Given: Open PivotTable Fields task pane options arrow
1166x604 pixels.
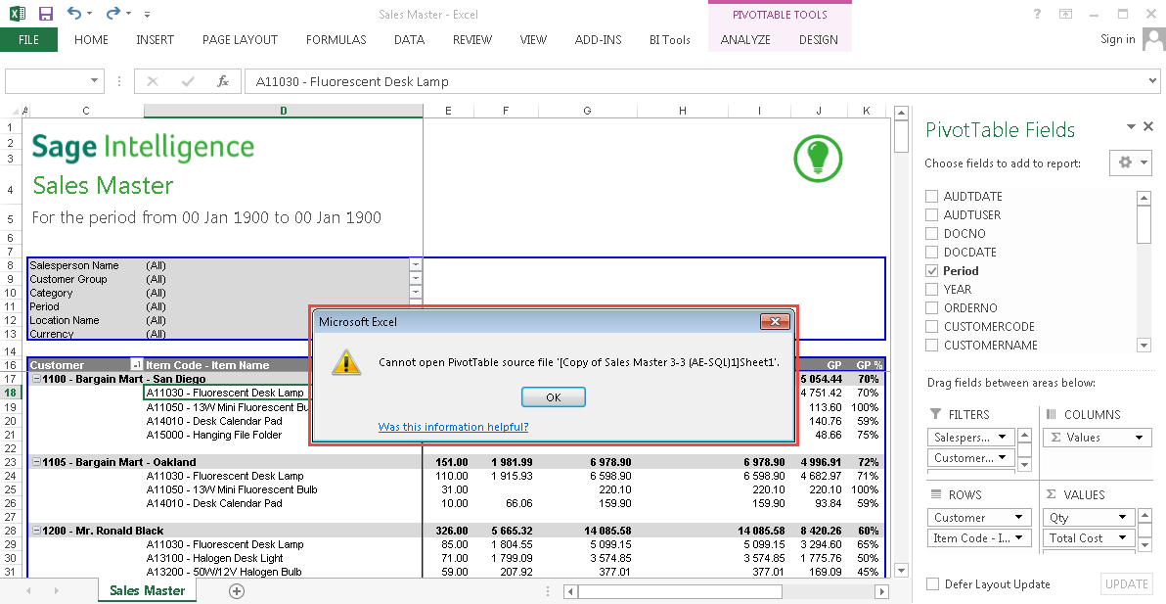Looking at the screenshot, I should click(1131, 126).
